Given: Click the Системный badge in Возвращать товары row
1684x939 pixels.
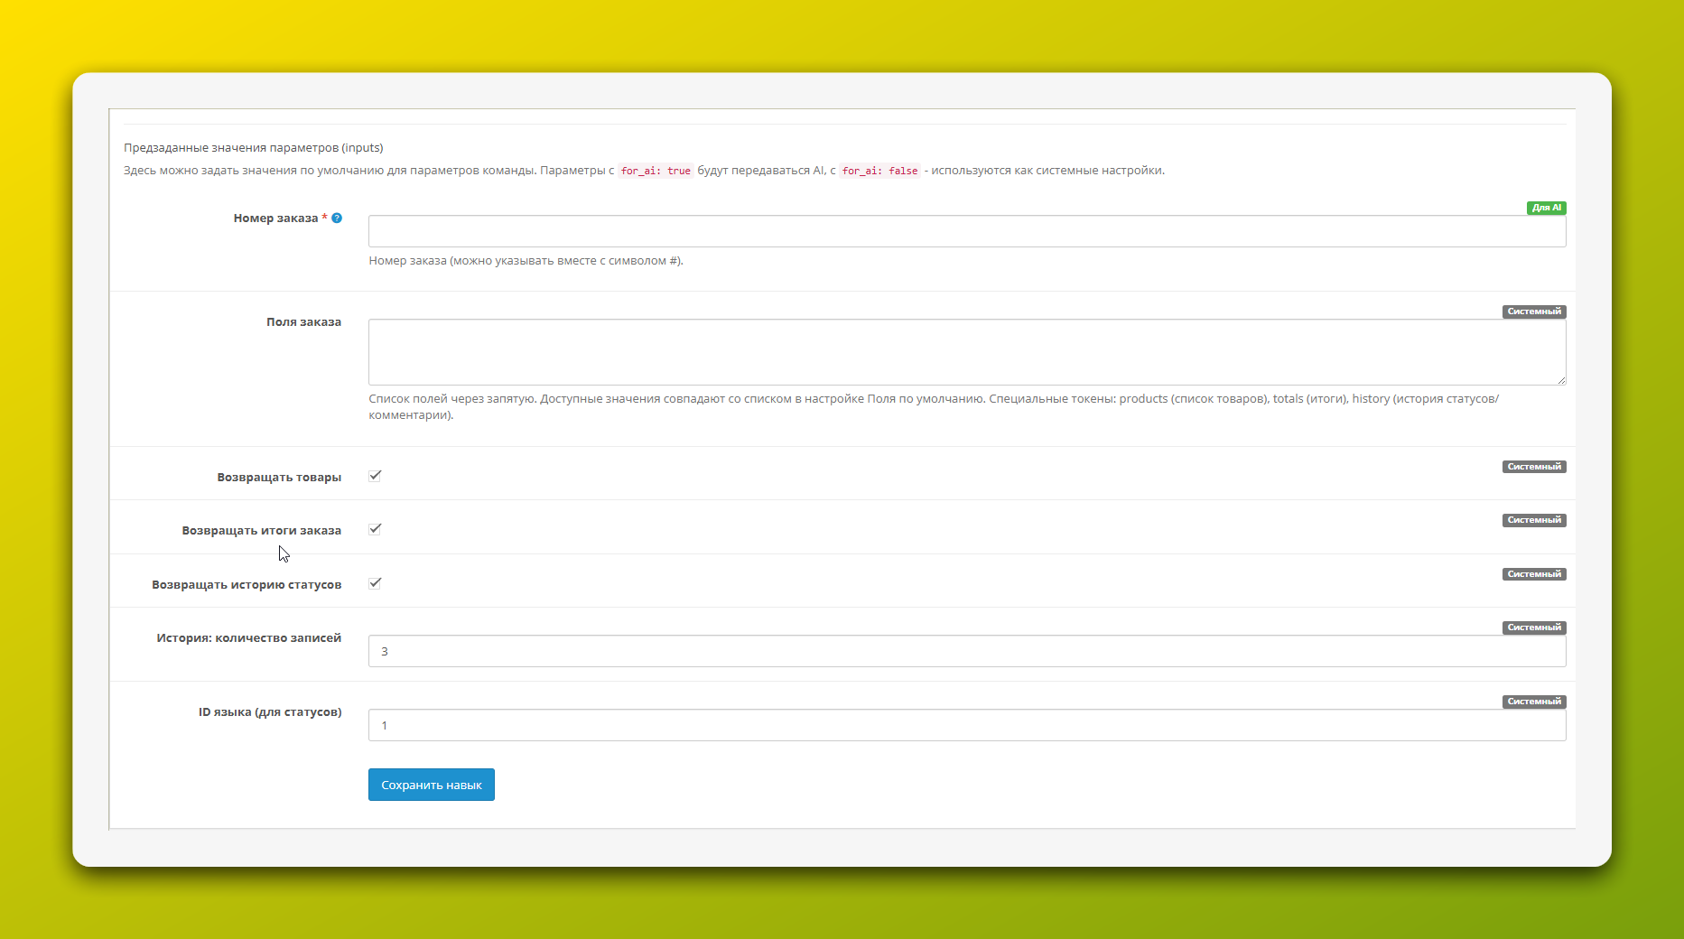Looking at the screenshot, I should point(1533,467).
